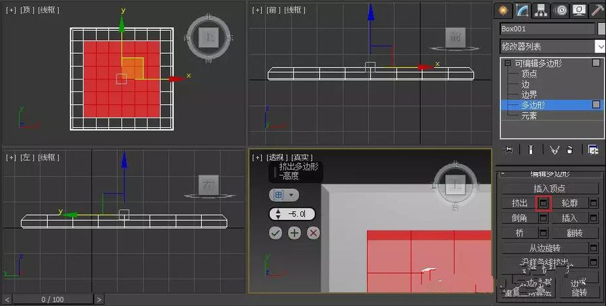Toggle Show End Result icon

[x=531, y=150]
